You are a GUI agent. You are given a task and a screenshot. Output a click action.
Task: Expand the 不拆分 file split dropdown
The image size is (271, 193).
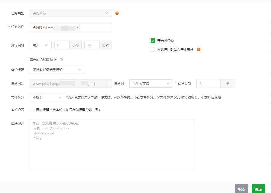47,97
